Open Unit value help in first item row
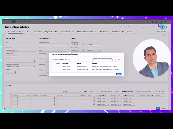 (x=94, y=98)
